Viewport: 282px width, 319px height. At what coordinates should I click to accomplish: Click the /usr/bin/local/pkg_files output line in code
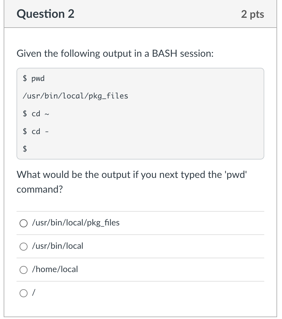[x=76, y=96]
